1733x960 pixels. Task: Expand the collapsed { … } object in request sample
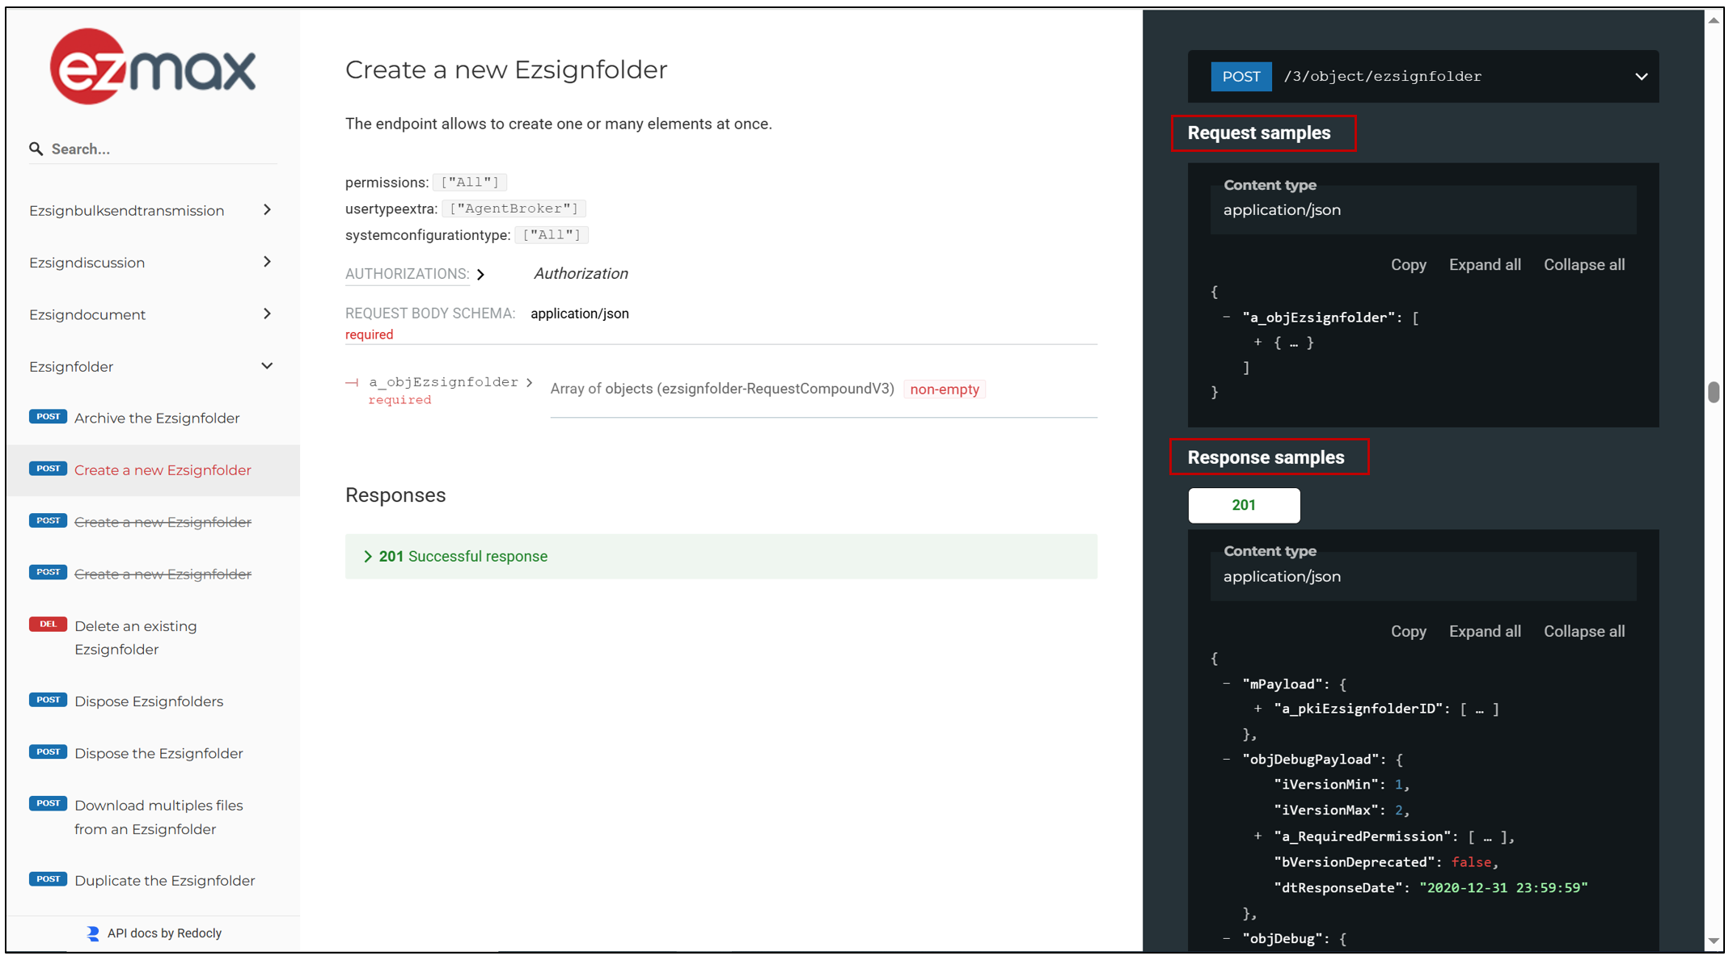[x=1258, y=343]
